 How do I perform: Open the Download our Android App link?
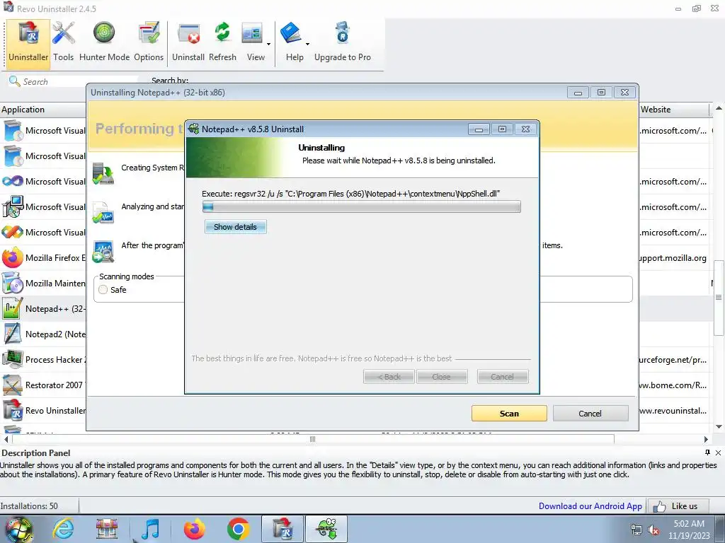(590, 506)
